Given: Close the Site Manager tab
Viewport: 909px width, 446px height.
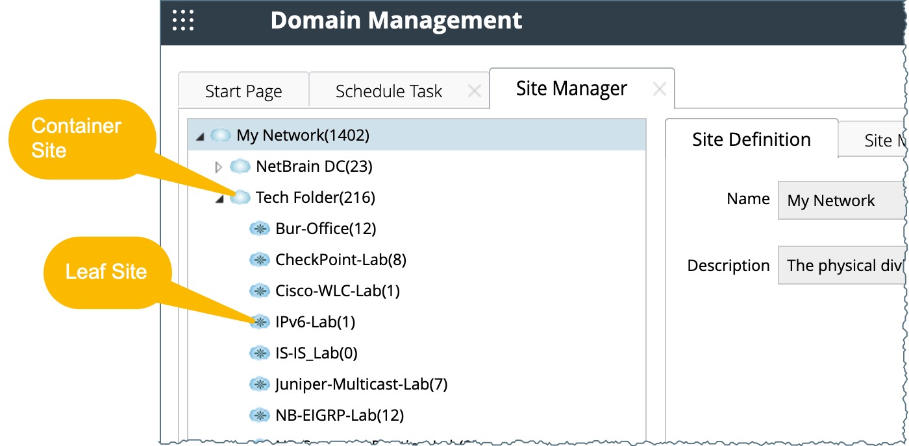Looking at the screenshot, I should [x=659, y=89].
